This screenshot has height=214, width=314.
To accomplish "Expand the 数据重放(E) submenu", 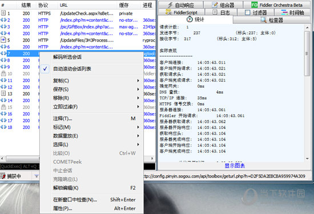I will pyautogui.click(x=92, y=136).
